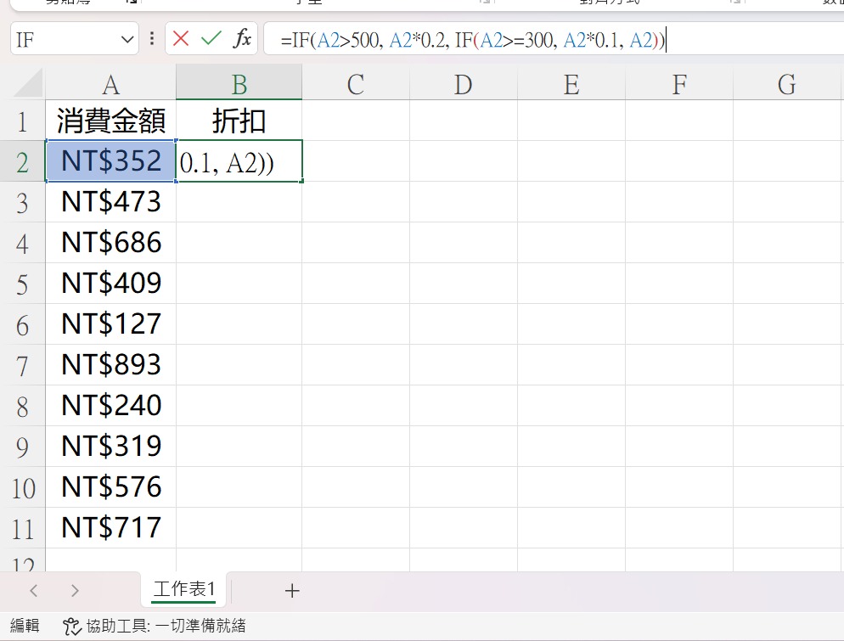Click cell A11 with NT$717
Image resolution: width=844 pixels, height=641 pixels.
click(111, 527)
